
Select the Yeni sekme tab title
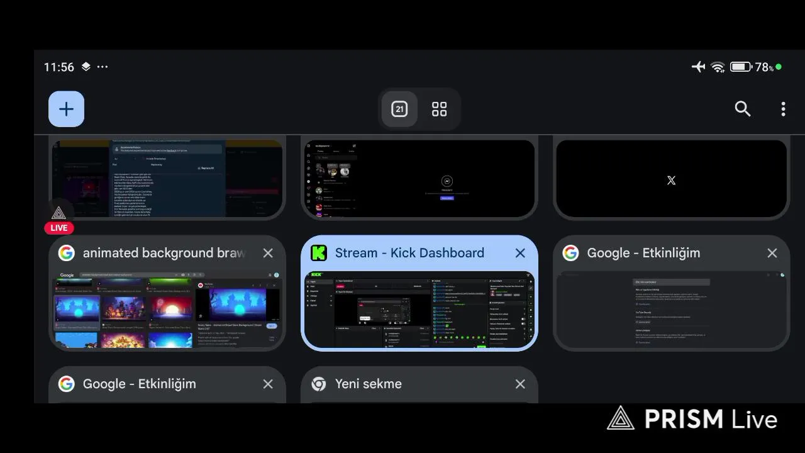point(369,384)
